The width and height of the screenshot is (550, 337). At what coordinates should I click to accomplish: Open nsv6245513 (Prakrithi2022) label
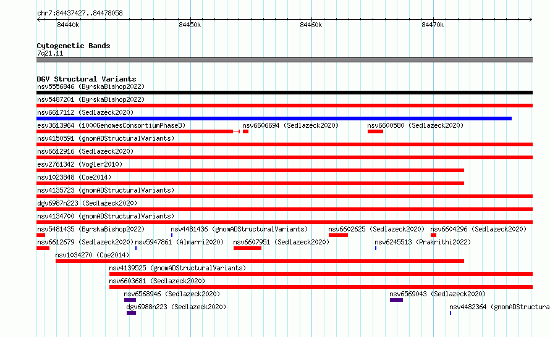click(423, 242)
